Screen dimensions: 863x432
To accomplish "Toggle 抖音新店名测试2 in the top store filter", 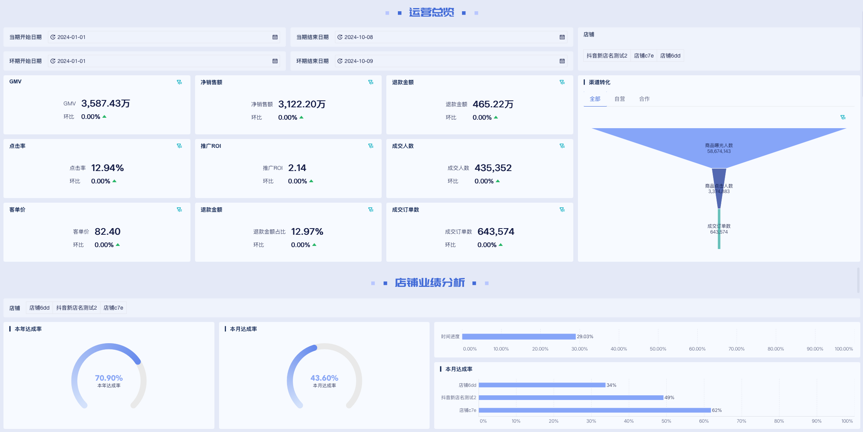I will tap(606, 56).
